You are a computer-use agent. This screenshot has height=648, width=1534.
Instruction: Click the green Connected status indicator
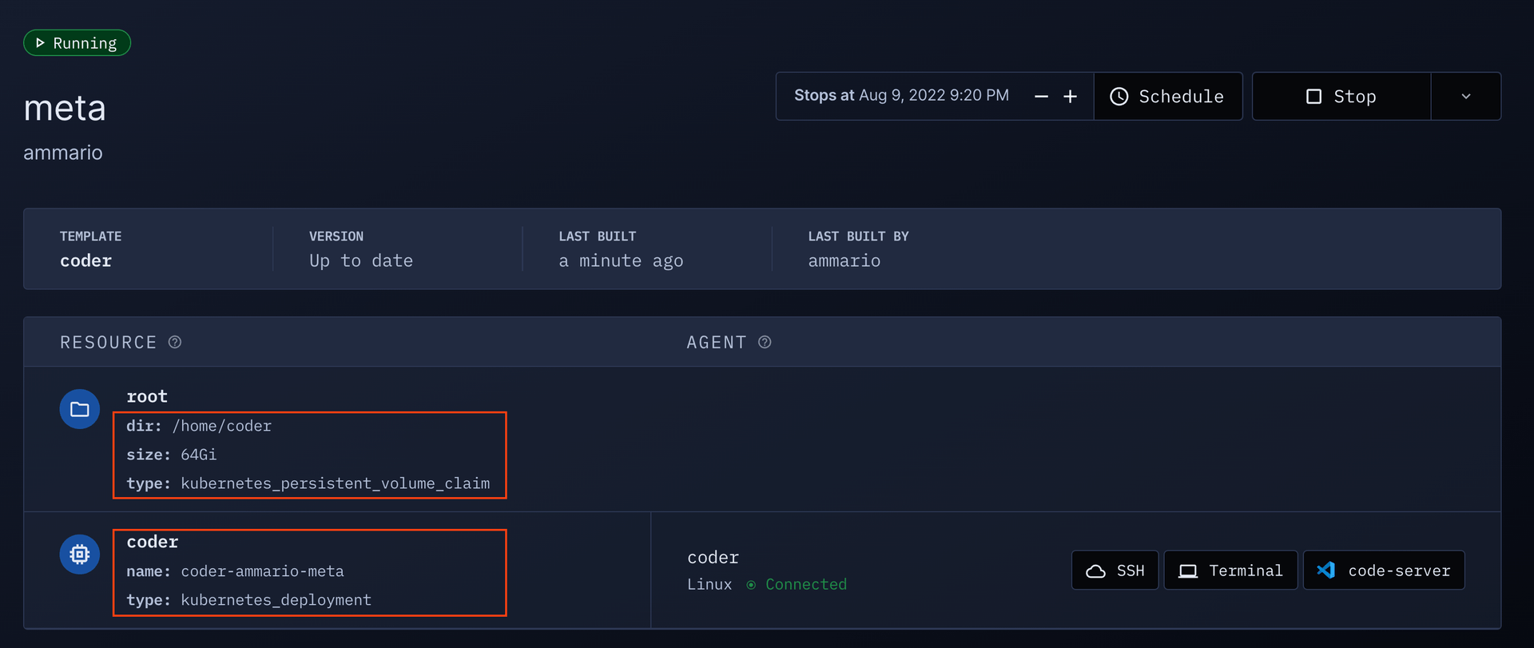(x=797, y=585)
